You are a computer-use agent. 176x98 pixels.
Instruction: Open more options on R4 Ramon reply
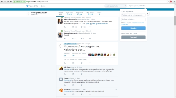(90, 94)
